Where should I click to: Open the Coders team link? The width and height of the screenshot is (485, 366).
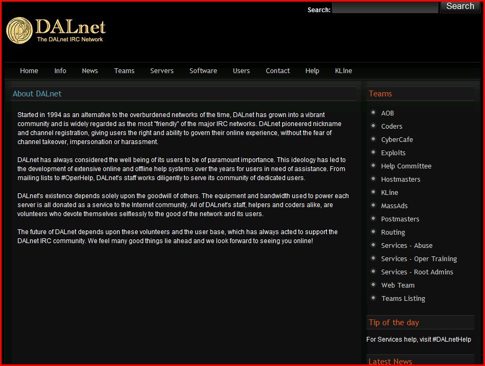(x=392, y=127)
